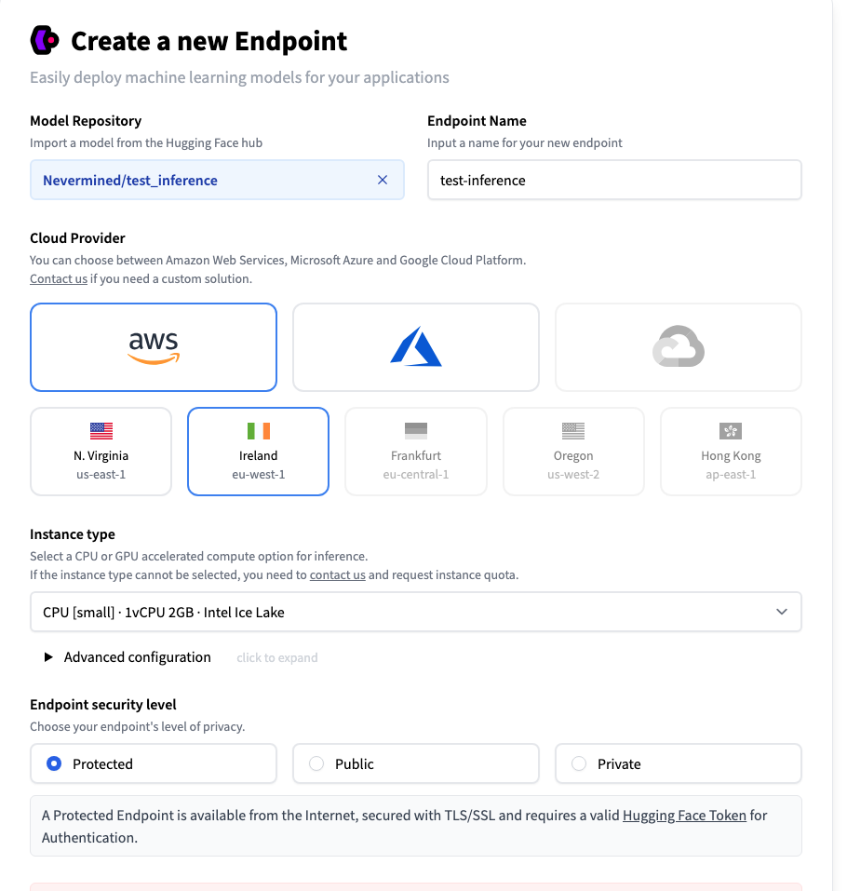847x891 pixels.
Task: Click the chevron on the CPU instance selector
Action: [x=782, y=612]
